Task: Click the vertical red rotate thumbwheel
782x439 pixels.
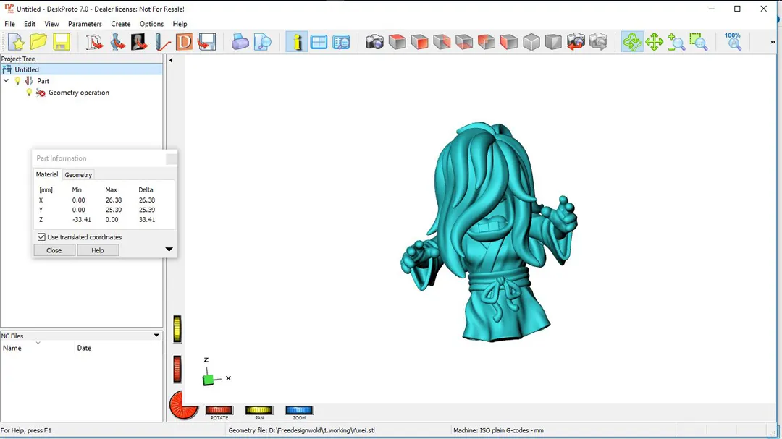Action: click(x=177, y=370)
